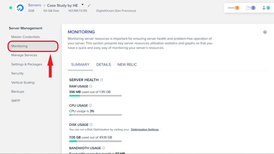274x154 pixels.
Task: Click the CPU usage progress bar
Action: click(96, 115)
